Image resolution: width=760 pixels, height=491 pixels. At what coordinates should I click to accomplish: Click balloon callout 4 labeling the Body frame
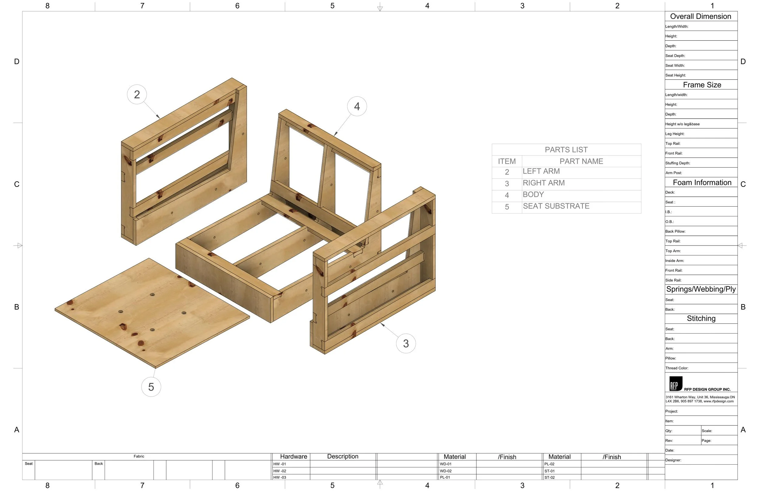tap(357, 106)
